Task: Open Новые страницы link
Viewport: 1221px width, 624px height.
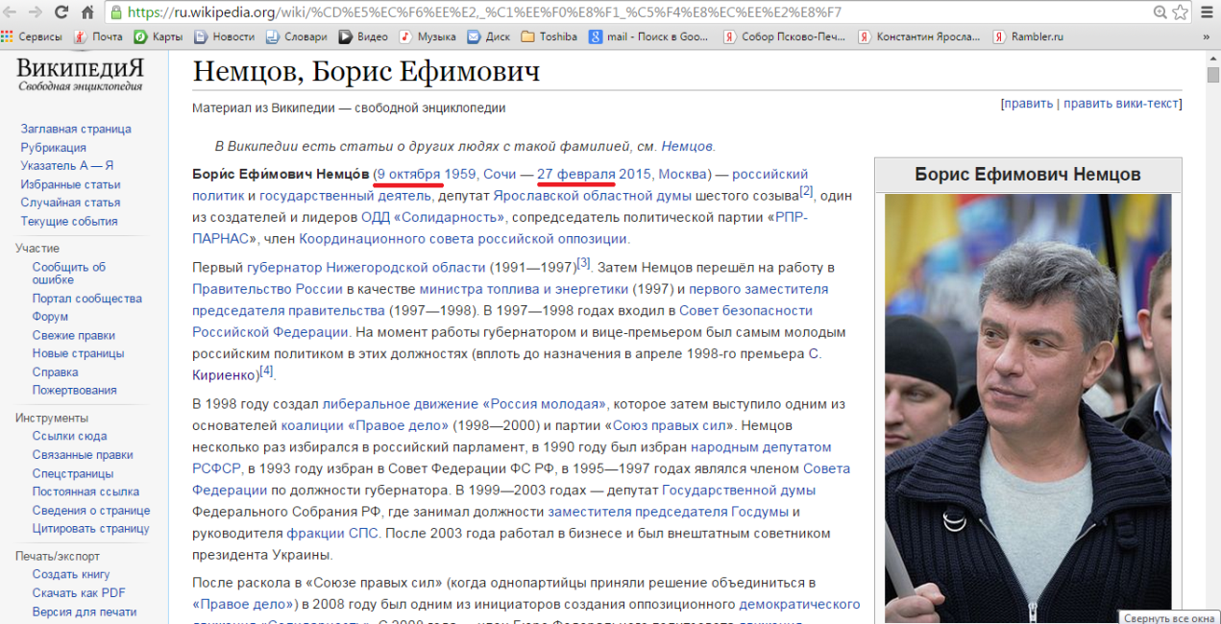Action: pyautogui.click(x=79, y=353)
